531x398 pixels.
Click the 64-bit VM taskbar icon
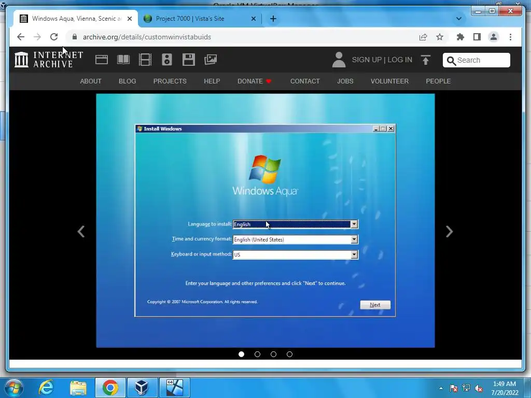point(175,388)
